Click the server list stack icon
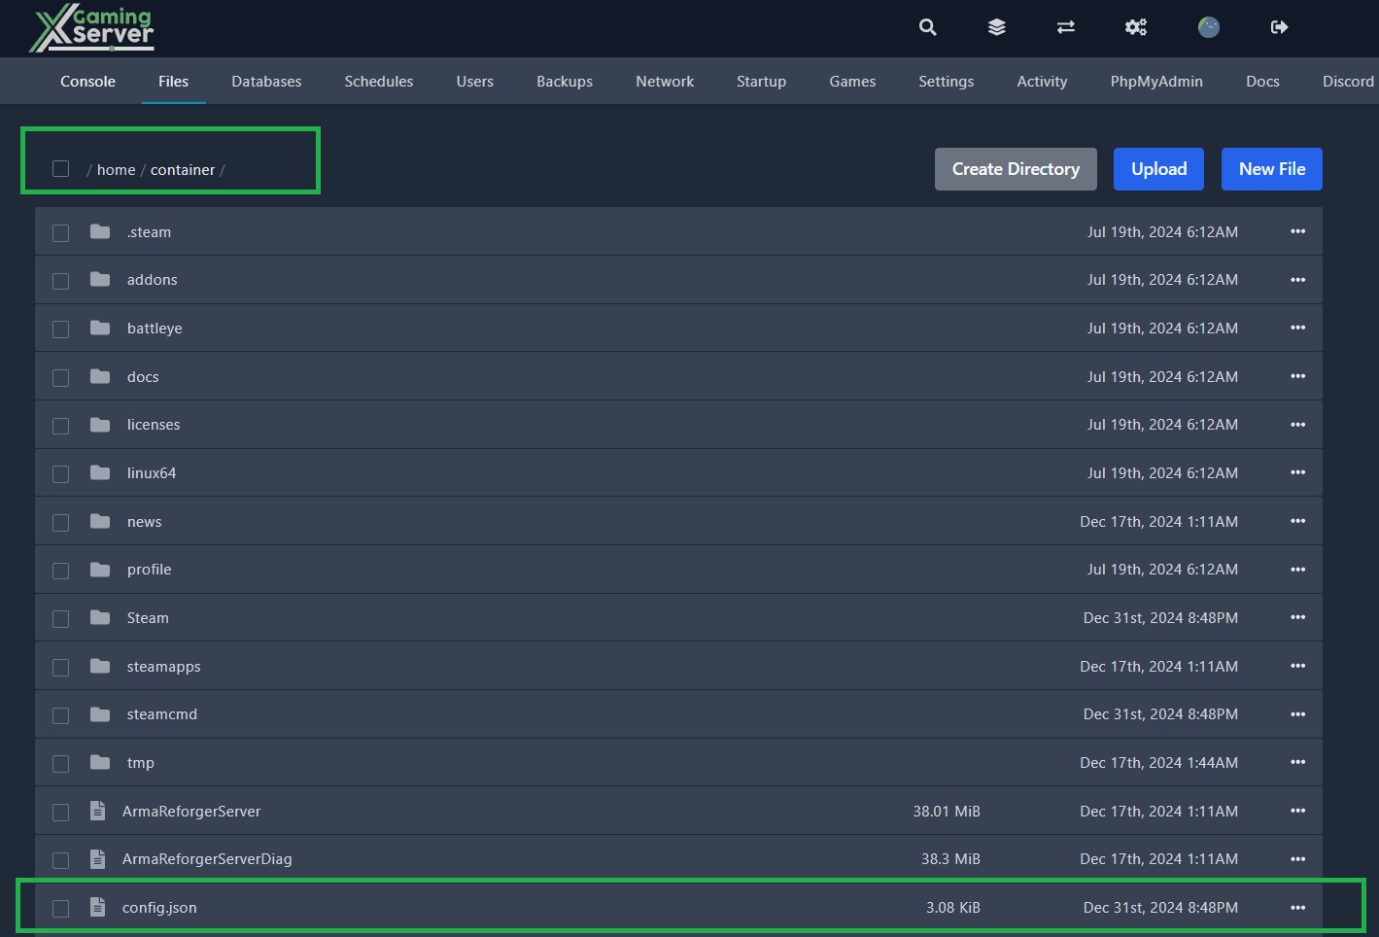The height and width of the screenshot is (937, 1379). pos(996,27)
